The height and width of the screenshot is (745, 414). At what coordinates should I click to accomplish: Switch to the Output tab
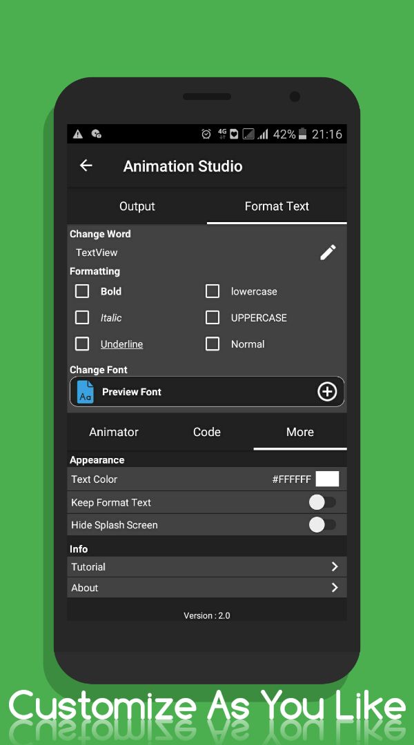pos(137,206)
